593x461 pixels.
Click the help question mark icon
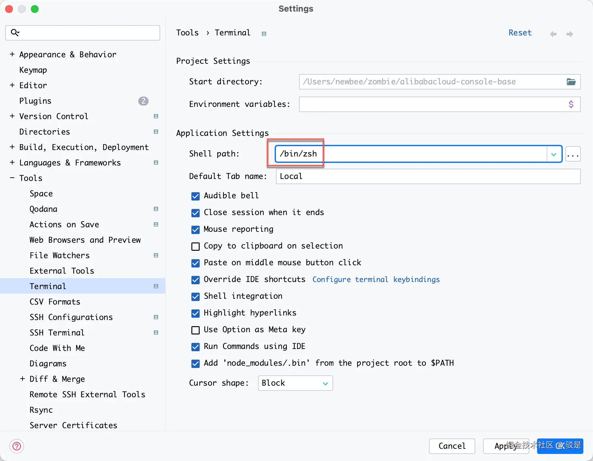[17, 446]
